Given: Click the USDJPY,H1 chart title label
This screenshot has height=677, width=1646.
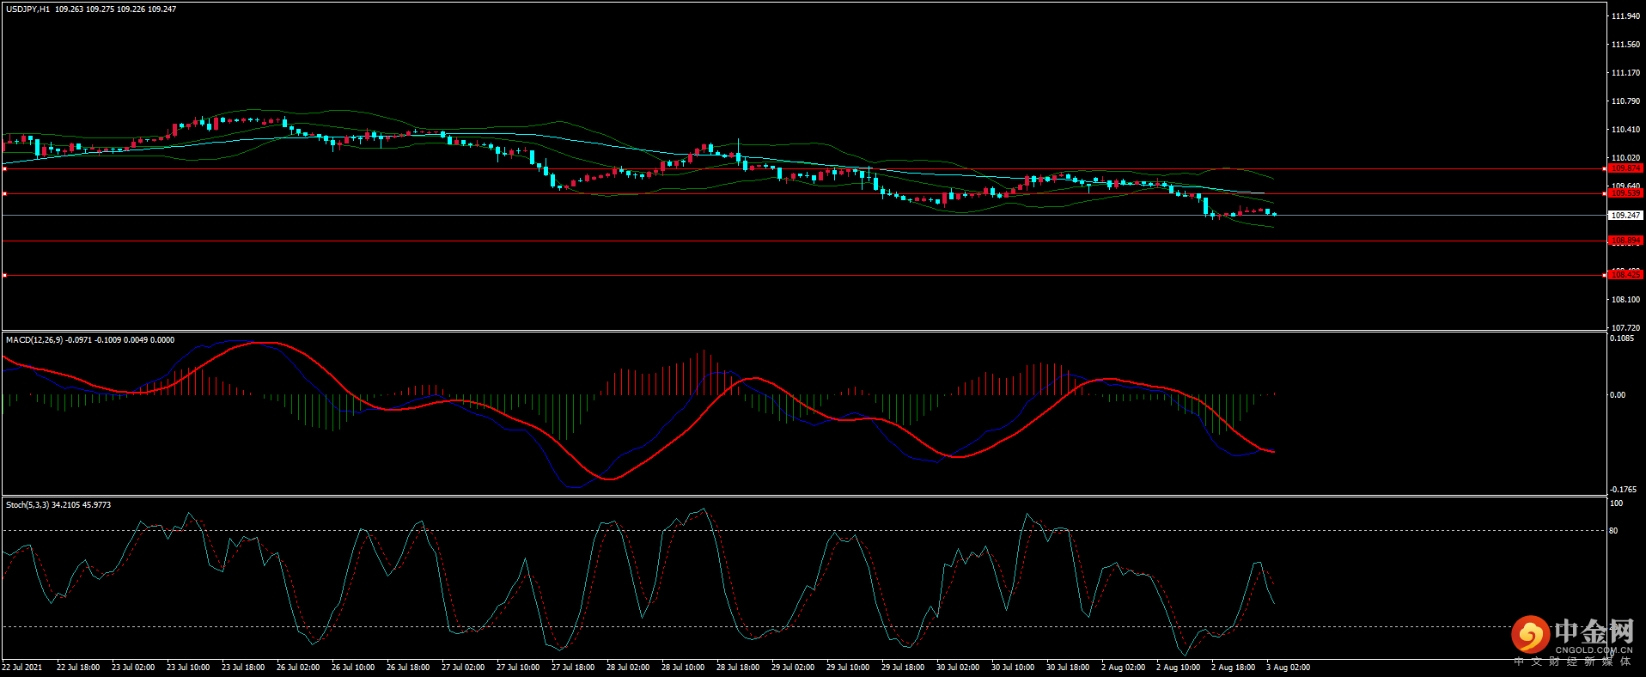Looking at the screenshot, I should (27, 9).
